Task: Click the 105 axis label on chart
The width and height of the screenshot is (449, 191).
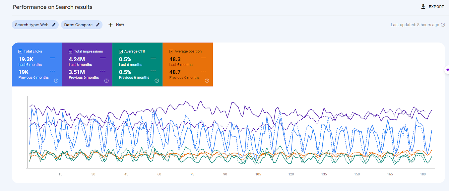Action: [258, 174]
